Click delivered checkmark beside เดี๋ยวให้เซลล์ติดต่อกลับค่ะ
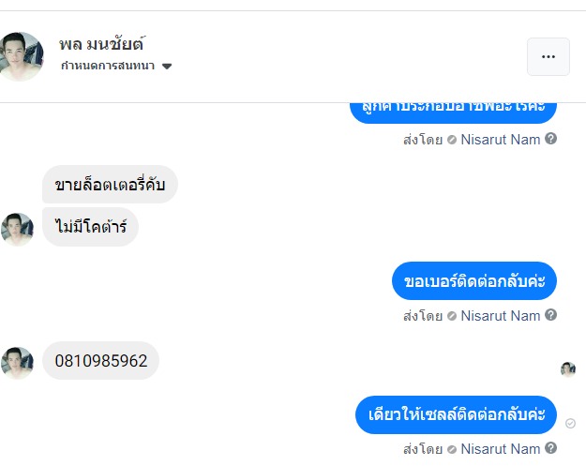 click(571, 424)
